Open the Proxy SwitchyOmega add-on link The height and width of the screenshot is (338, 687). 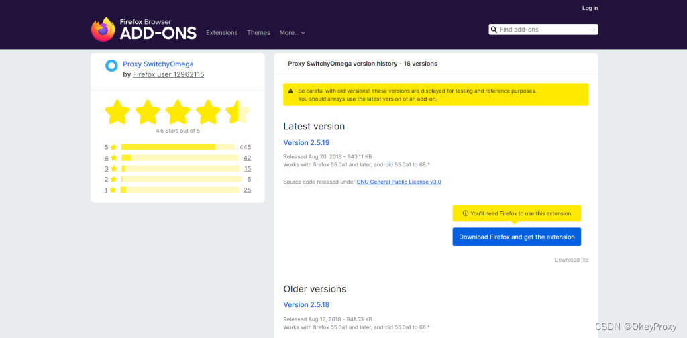pos(158,64)
